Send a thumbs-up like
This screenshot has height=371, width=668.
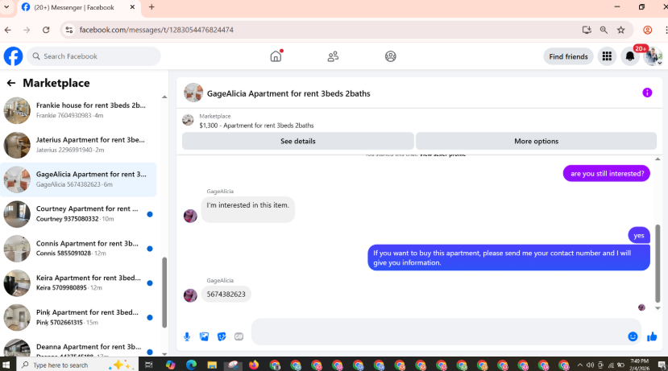652,336
